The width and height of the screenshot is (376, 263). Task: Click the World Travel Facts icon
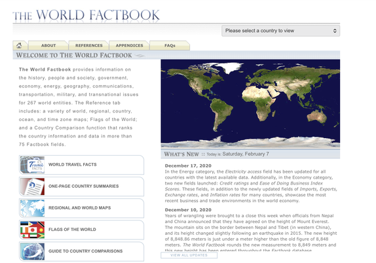(32, 165)
